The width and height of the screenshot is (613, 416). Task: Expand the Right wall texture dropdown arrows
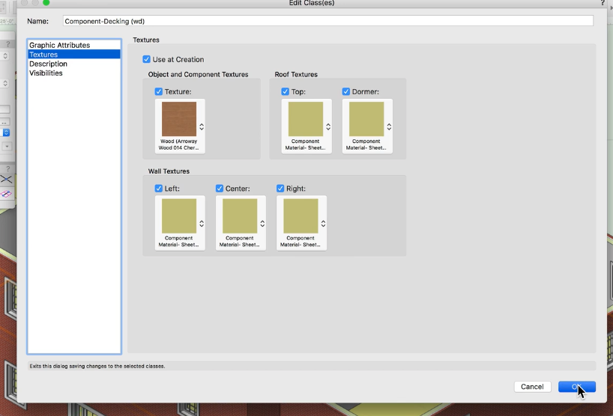pos(323,224)
